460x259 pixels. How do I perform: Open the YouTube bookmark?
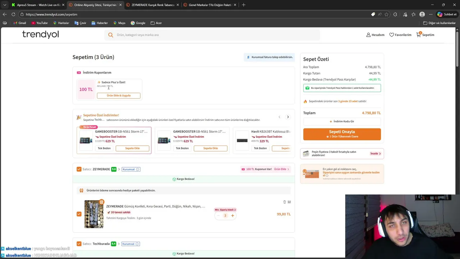40,23
